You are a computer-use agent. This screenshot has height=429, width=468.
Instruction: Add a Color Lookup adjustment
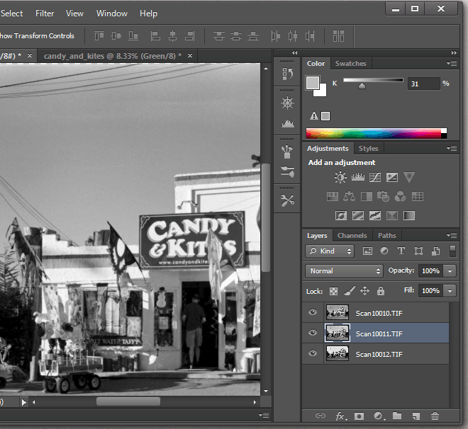(417, 196)
